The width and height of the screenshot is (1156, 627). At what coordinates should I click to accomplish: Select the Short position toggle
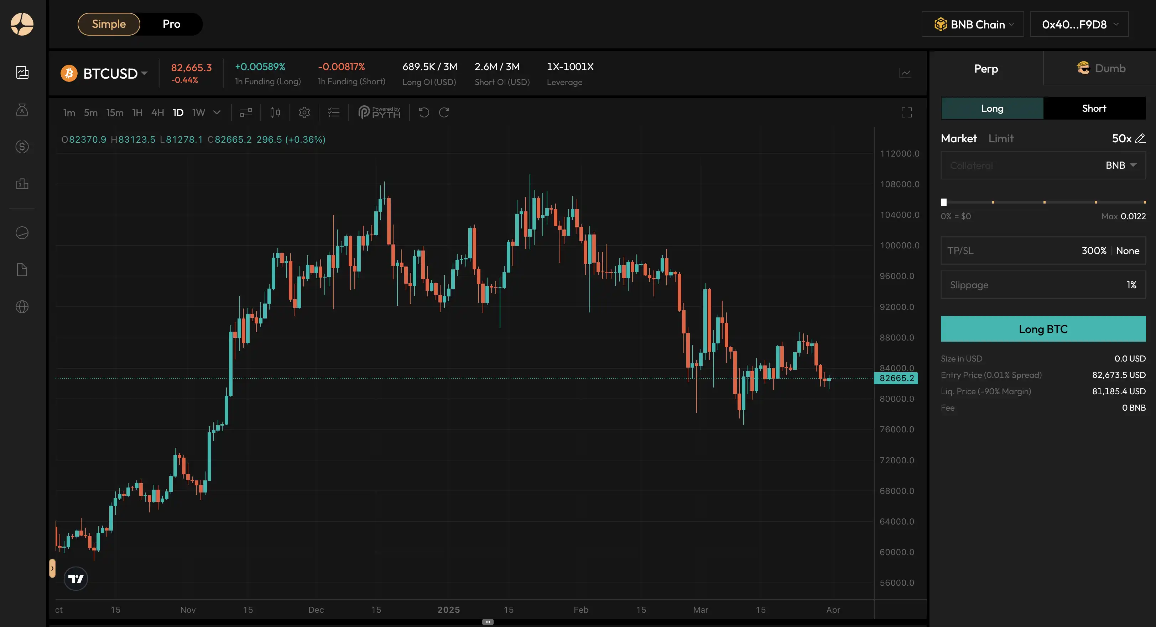tap(1094, 109)
